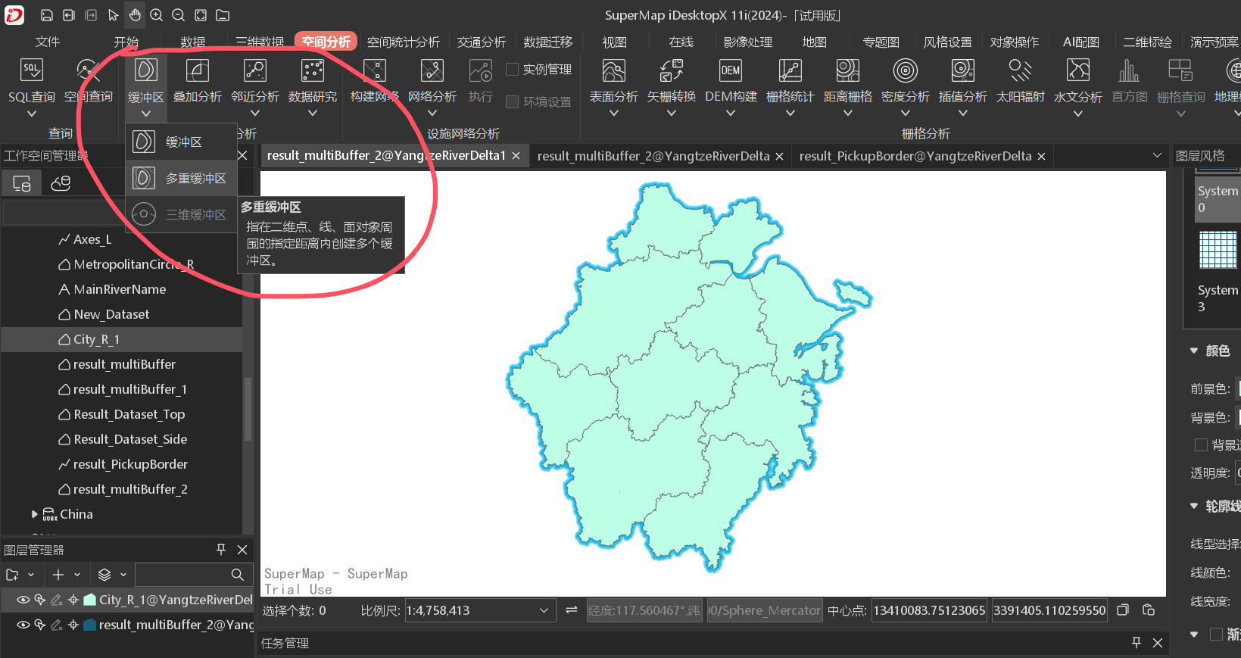Select the MainRiverName dataset
The image size is (1241, 658).
pos(120,289)
